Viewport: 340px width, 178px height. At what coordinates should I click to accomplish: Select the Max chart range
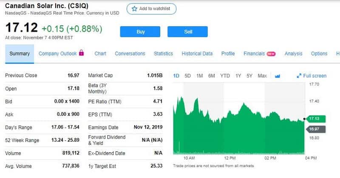pos(262,76)
